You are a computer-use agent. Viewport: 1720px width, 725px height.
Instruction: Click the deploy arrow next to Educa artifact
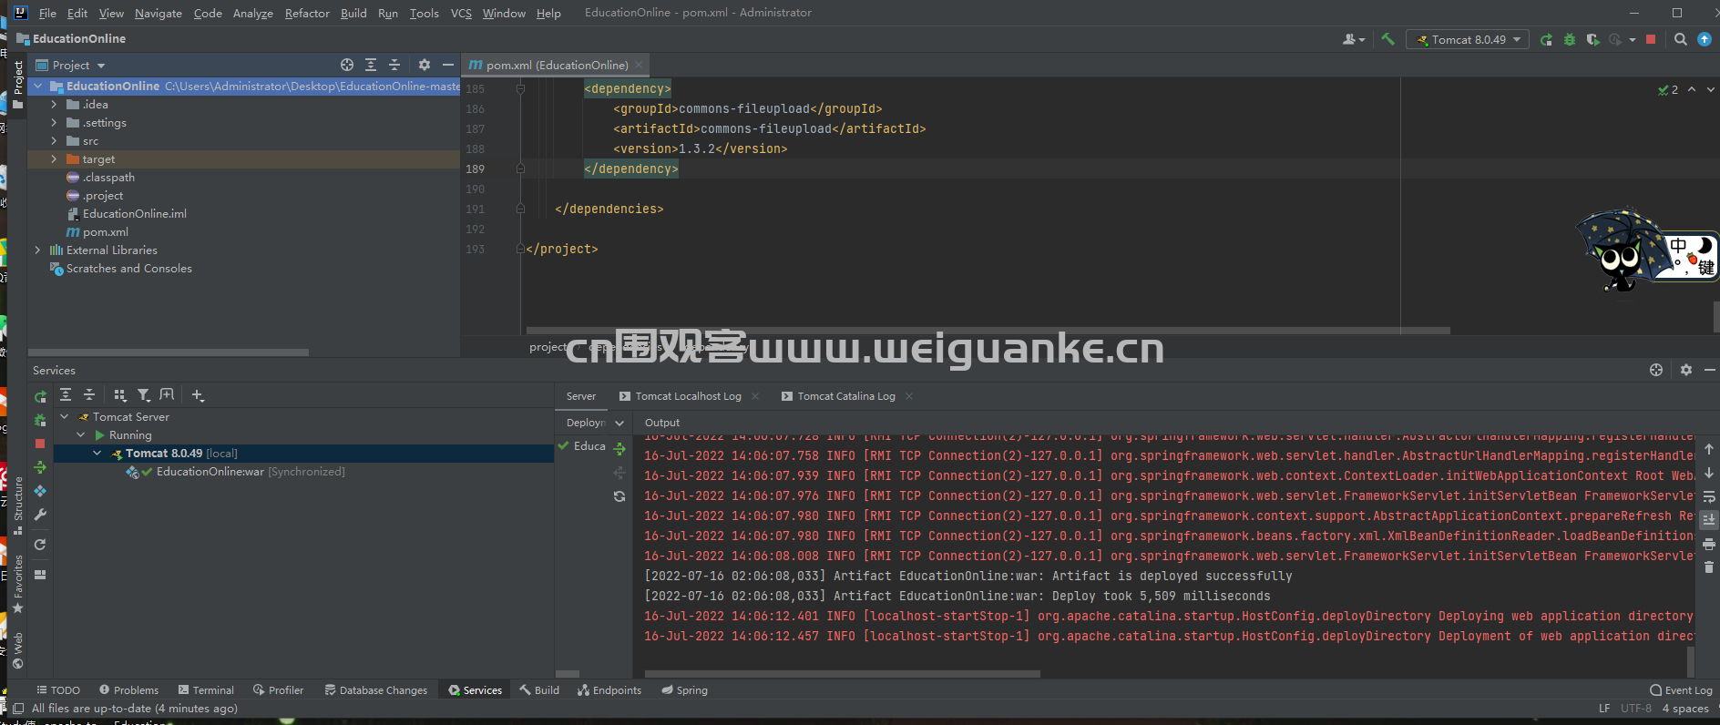click(619, 449)
